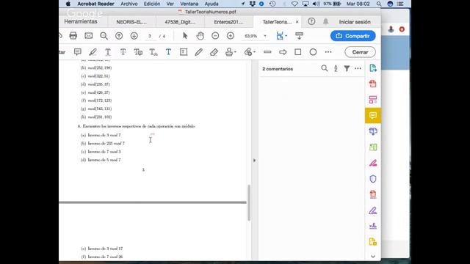Open the help question mark icon

click(x=311, y=21)
